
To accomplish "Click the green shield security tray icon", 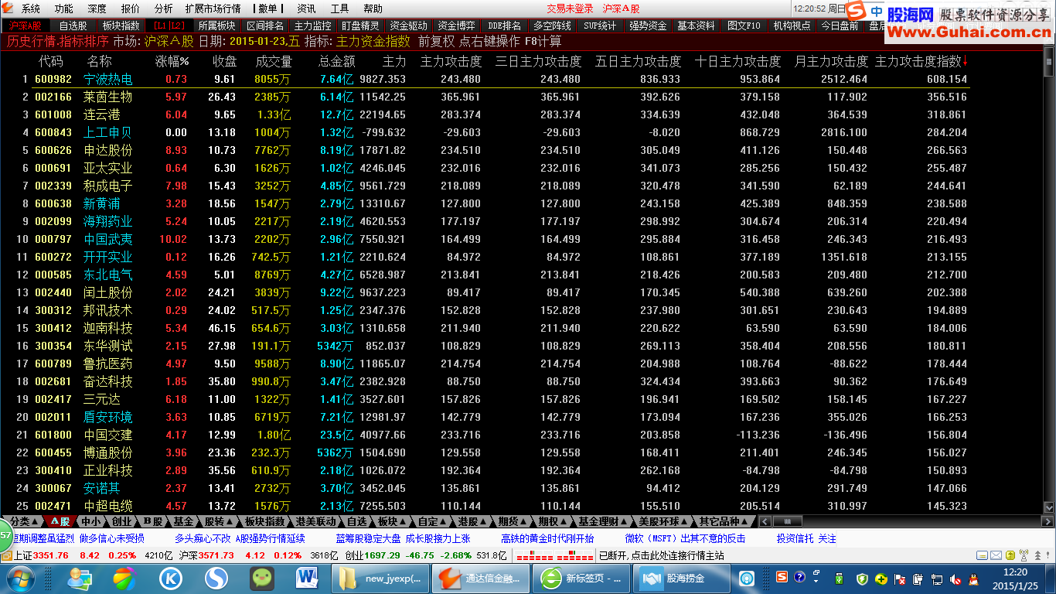I will point(863,579).
